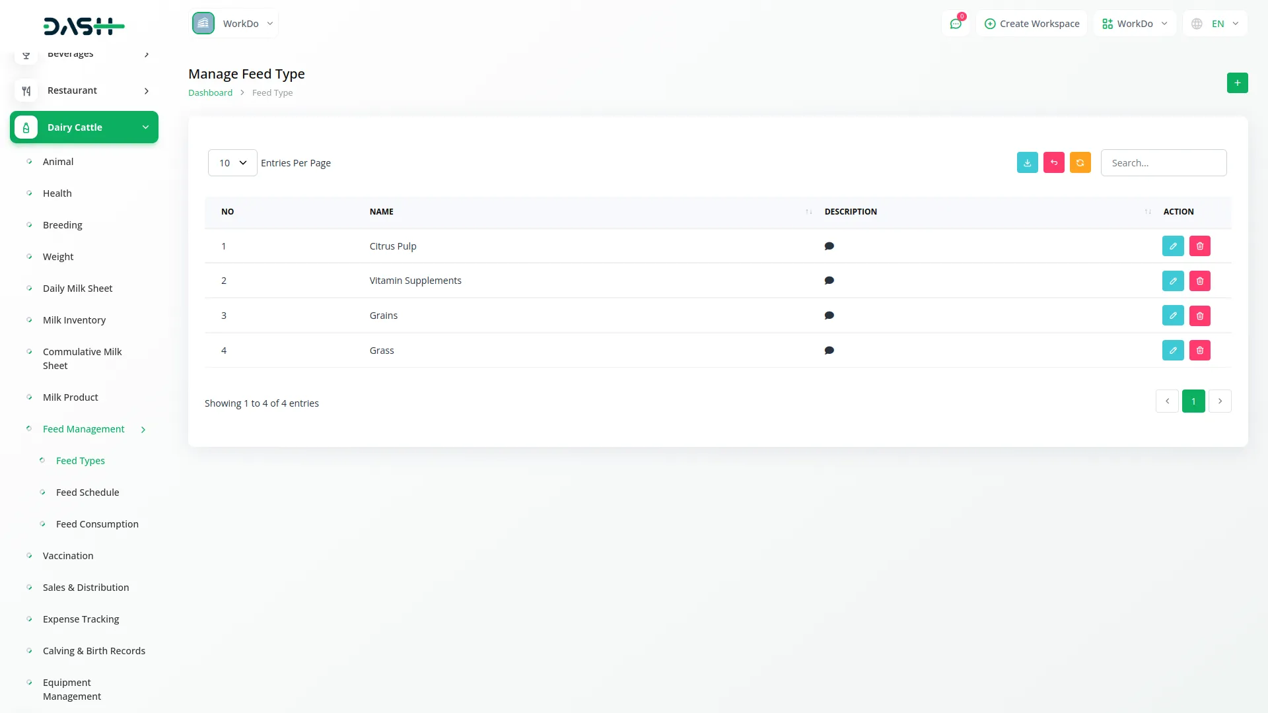Screen dimensions: 1268x713
Task: View the Grains description bubble icon
Action: [x=829, y=316]
